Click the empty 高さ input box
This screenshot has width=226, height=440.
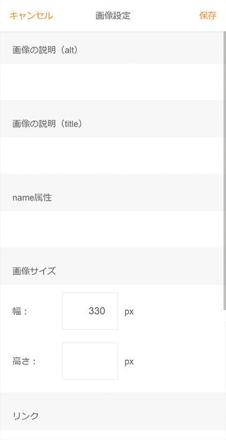pyautogui.click(x=90, y=361)
